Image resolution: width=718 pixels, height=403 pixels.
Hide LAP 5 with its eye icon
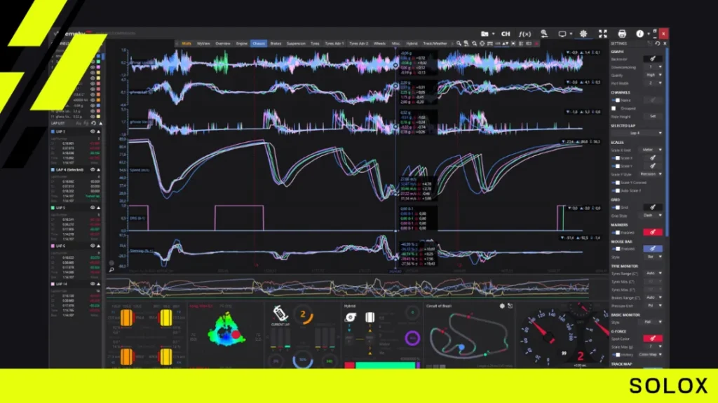pyautogui.click(x=93, y=207)
